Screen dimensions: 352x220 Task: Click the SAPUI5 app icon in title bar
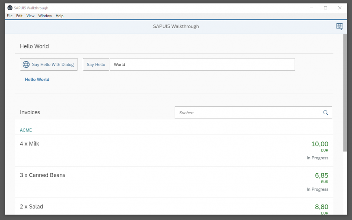10,8
